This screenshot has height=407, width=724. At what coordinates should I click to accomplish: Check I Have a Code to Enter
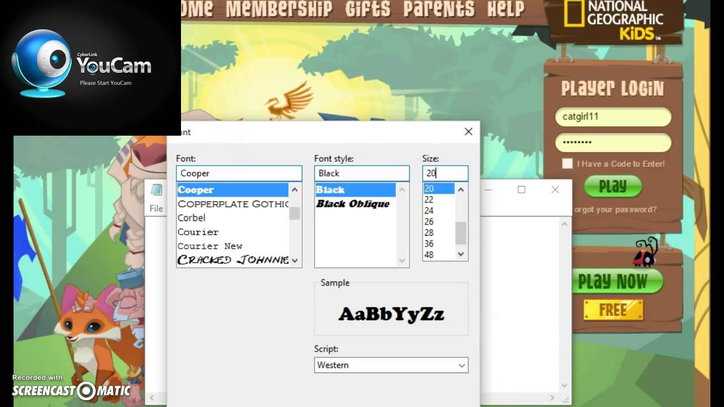tap(567, 163)
